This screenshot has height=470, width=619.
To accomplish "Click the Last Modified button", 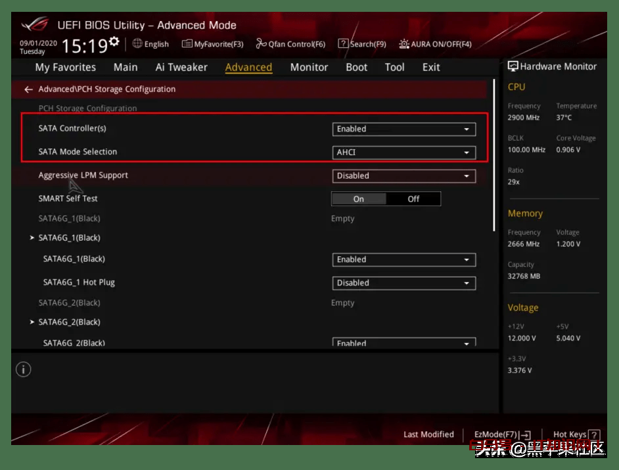I will 428,435.
